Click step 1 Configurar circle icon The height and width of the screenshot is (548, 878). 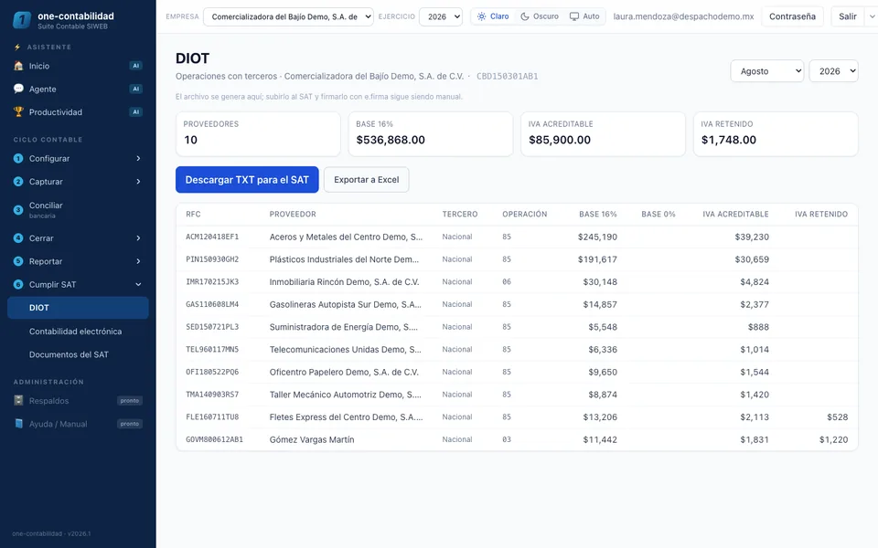pyautogui.click(x=18, y=158)
